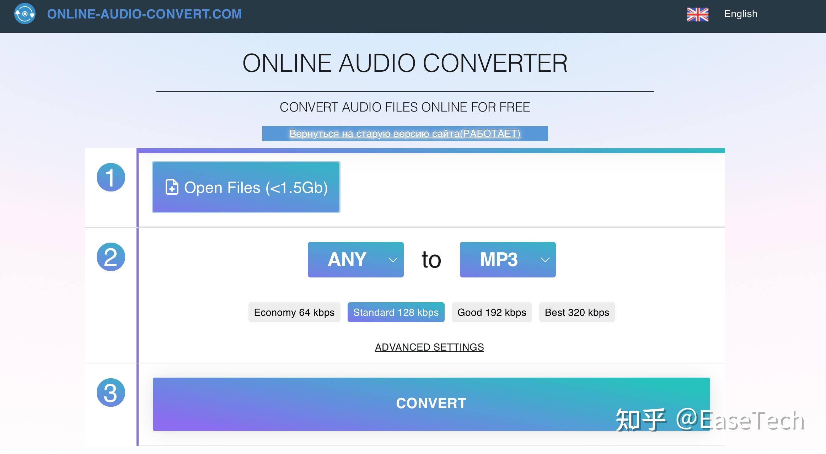This screenshot has width=826, height=454.
Task: Click the Standard 128 kbps selected option
Action: (x=396, y=312)
